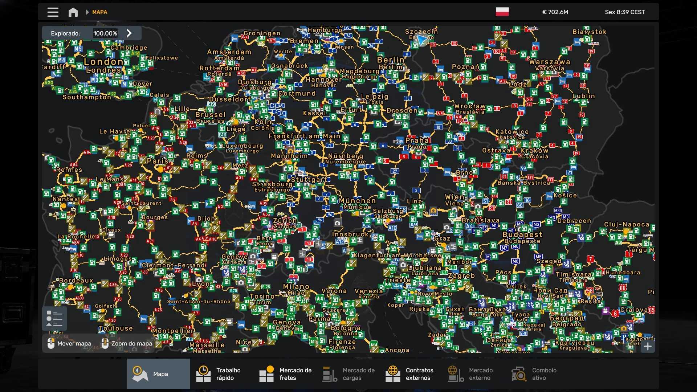Expand the Explorado percentage arrow
Viewport: 697px width, 392px height.
[129, 33]
